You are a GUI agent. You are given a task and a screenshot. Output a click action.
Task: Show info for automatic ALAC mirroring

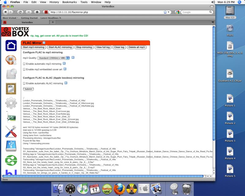click(x=66, y=83)
